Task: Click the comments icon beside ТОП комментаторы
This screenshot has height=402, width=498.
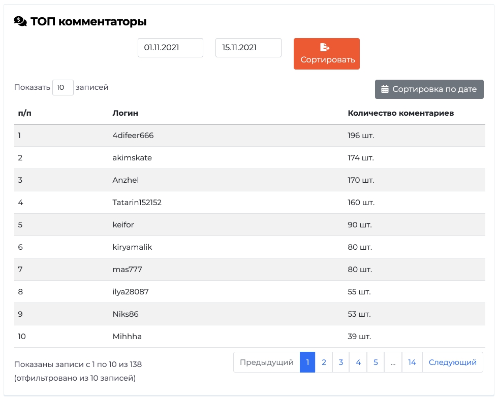Action: pos(20,21)
